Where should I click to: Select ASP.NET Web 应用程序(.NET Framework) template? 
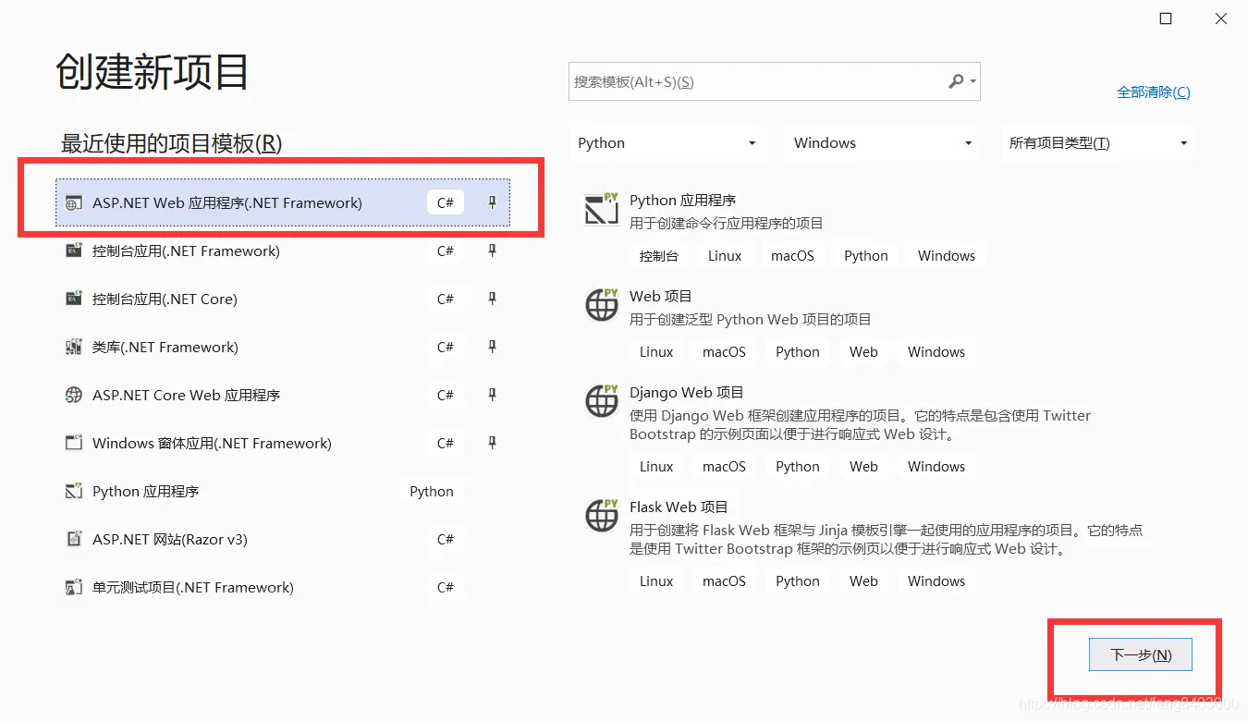coord(282,202)
